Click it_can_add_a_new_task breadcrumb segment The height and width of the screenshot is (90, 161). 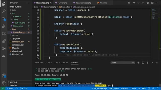point(84,7)
